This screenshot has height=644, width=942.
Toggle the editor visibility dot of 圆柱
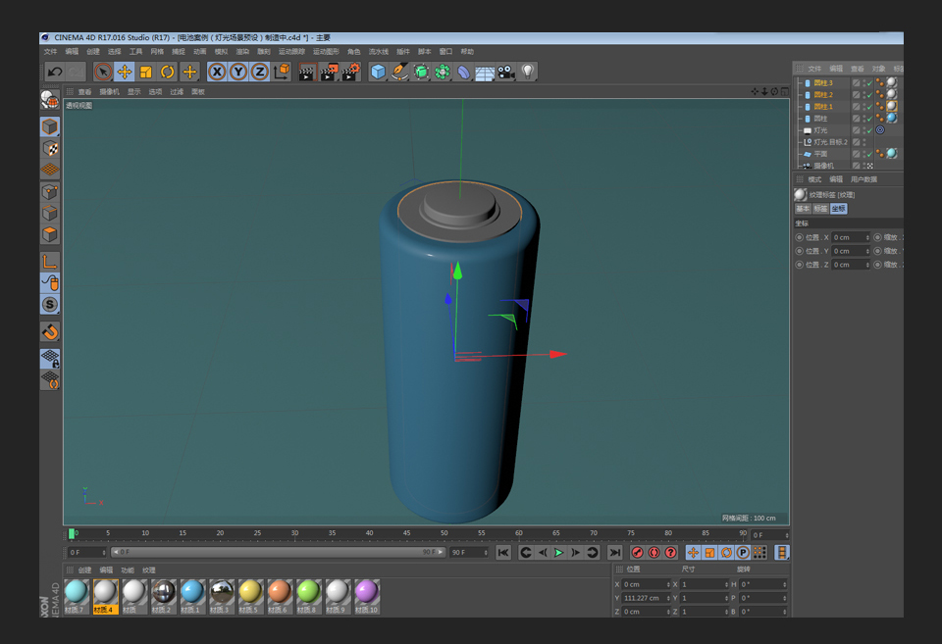(x=864, y=115)
